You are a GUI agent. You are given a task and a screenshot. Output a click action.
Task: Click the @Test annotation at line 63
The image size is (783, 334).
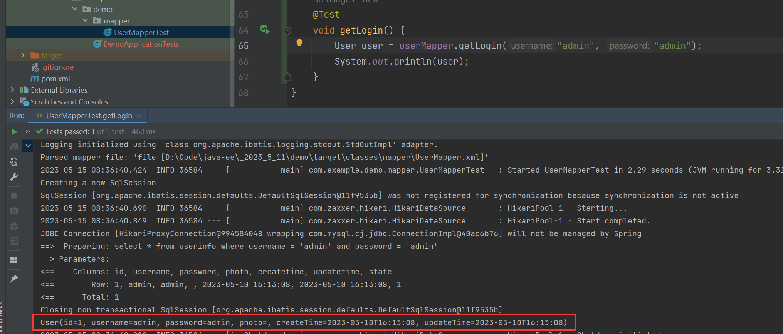[x=326, y=15]
